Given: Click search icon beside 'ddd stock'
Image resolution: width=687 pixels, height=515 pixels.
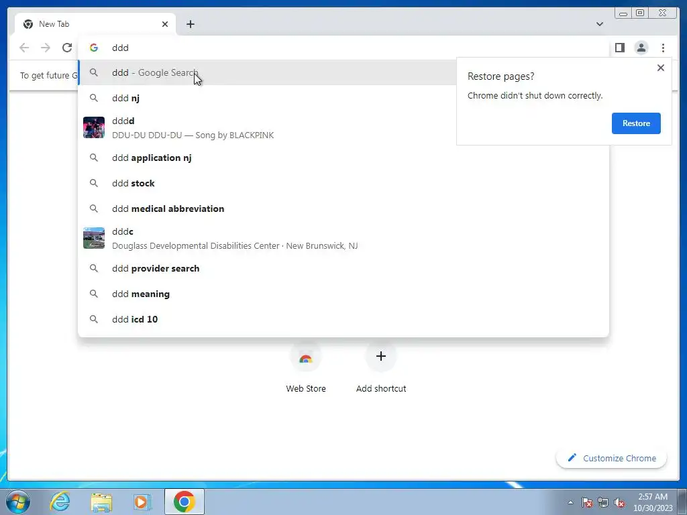Looking at the screenshot, I should (94, 183).
